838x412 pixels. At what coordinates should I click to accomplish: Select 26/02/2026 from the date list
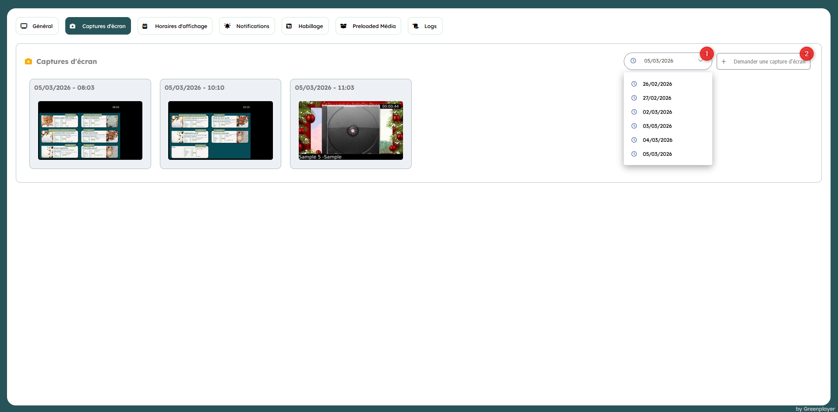click(x=657, y=84)
